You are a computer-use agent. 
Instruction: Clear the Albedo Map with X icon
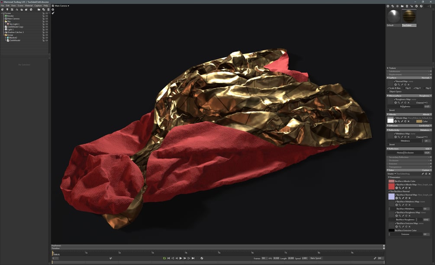[408, 121]
